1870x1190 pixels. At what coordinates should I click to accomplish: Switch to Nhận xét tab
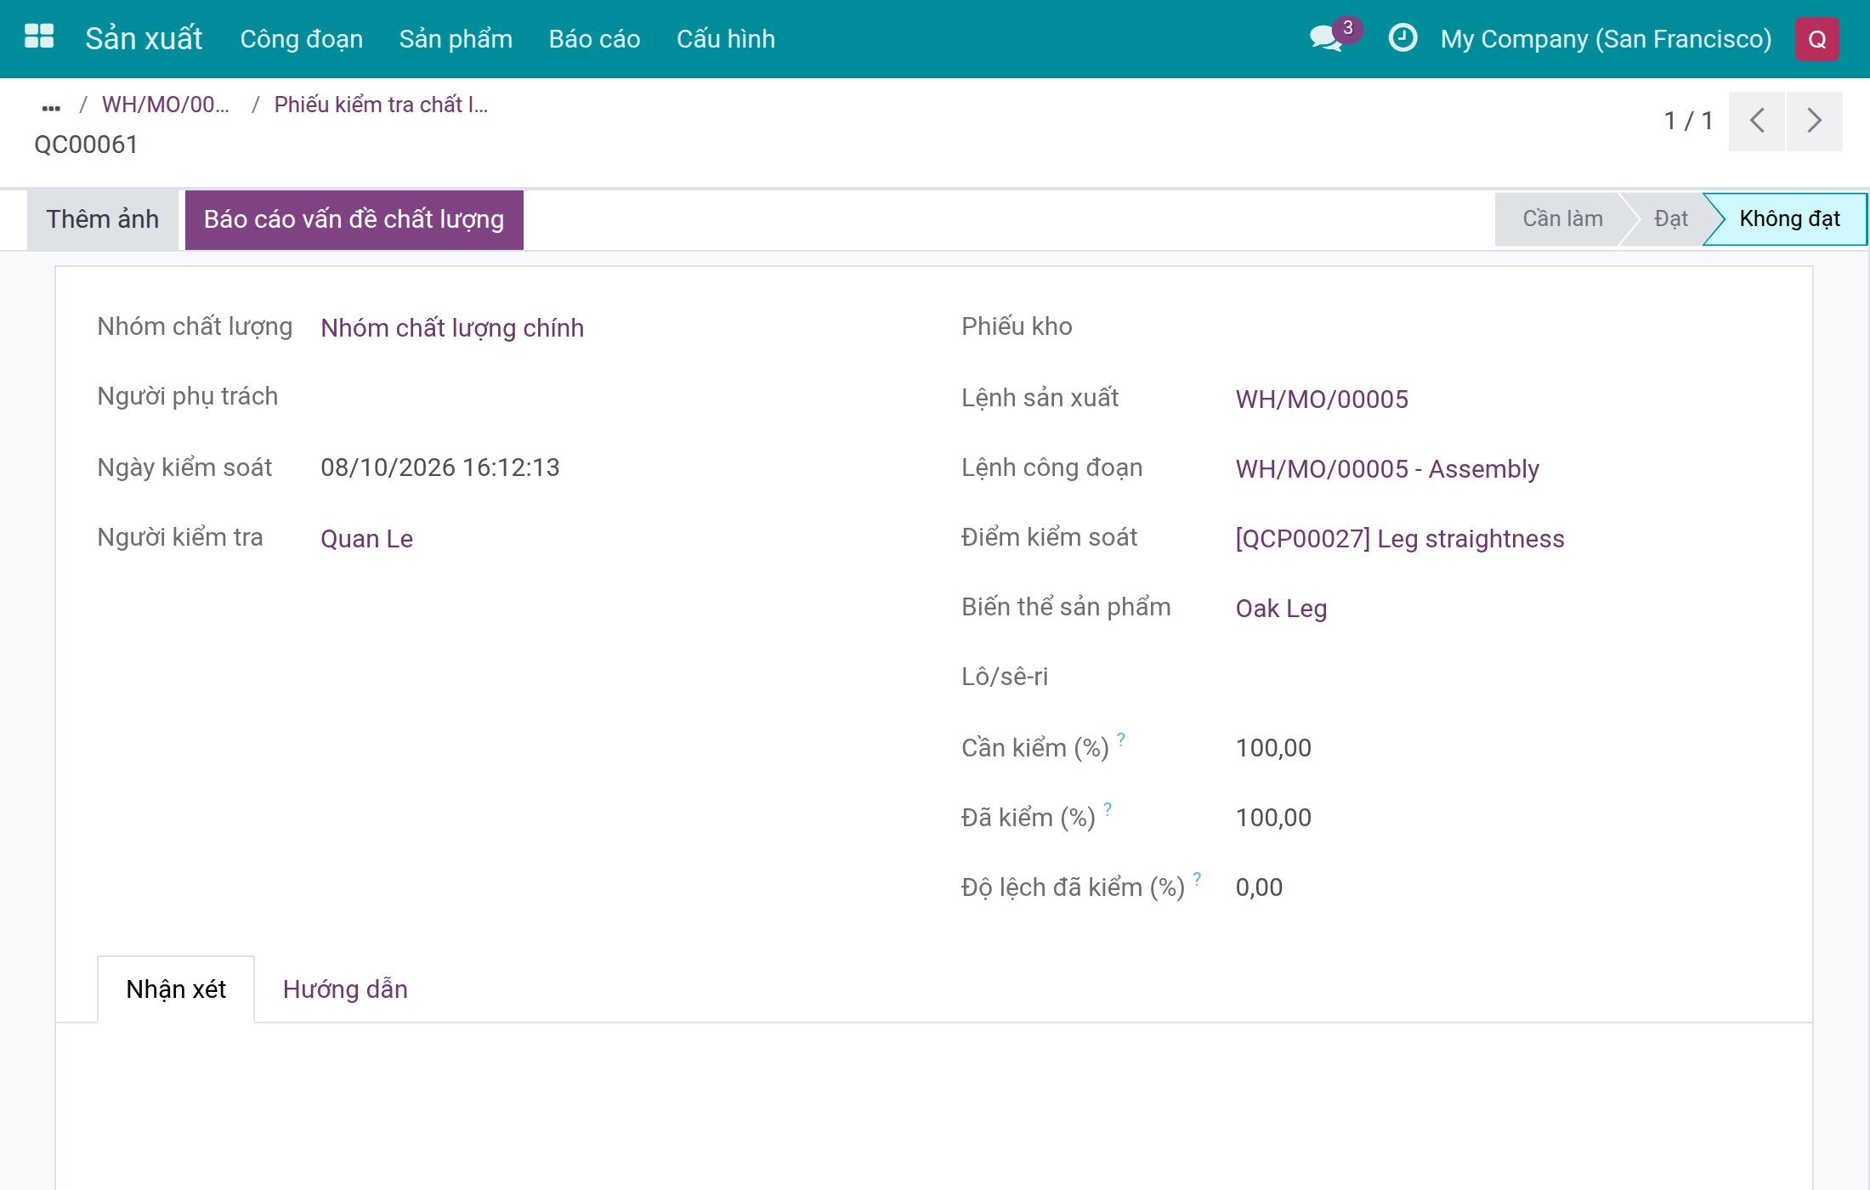[176, 989]
